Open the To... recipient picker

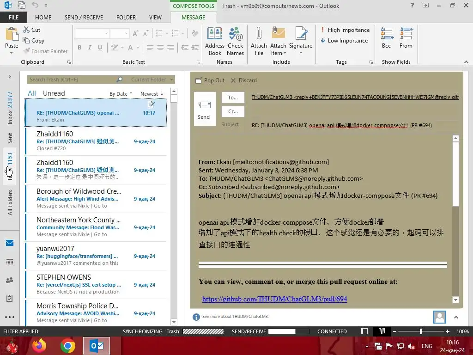pos(233,98)
